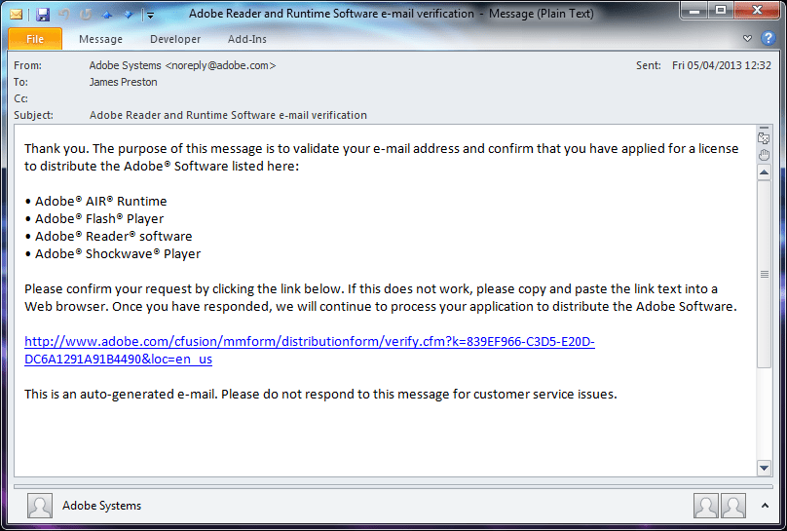Image resolution: width=787 pixels, height=531 pixels.
Task: Click the Save floppy disk icon
Action: (x=43, y=14)
